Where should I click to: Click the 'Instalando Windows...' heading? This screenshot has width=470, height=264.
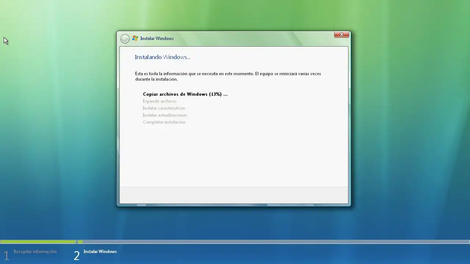(162, 57)
